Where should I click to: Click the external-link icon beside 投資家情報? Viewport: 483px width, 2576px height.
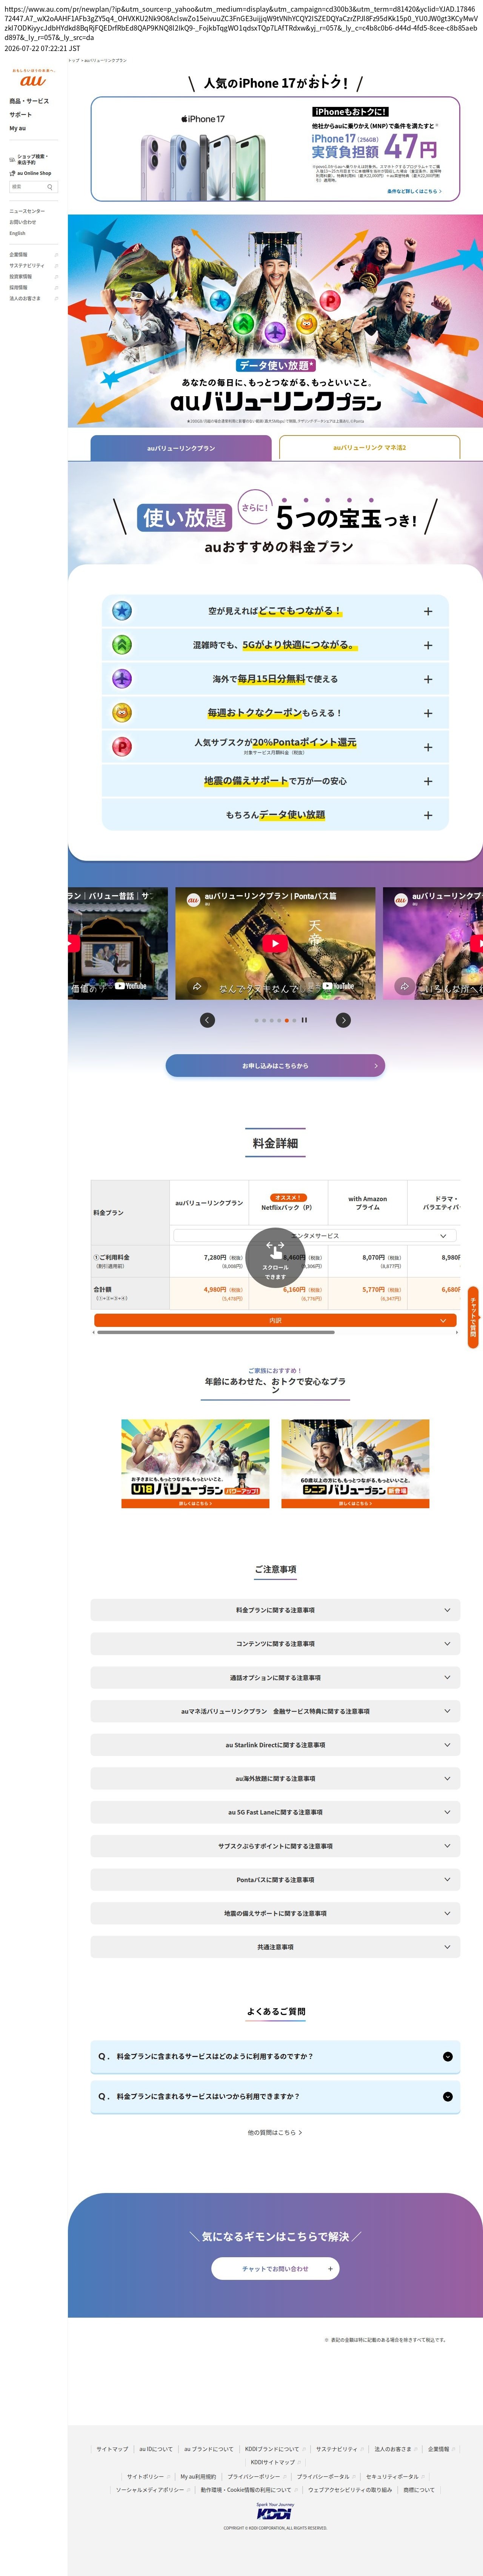pyautogui.click(x=56, y=277)
